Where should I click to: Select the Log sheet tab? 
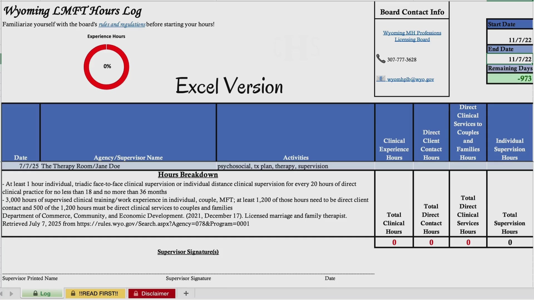[42, 293]
